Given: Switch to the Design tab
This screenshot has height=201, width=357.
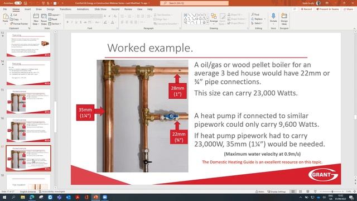Looking at the screenshot, I should (x=51, y=9).
